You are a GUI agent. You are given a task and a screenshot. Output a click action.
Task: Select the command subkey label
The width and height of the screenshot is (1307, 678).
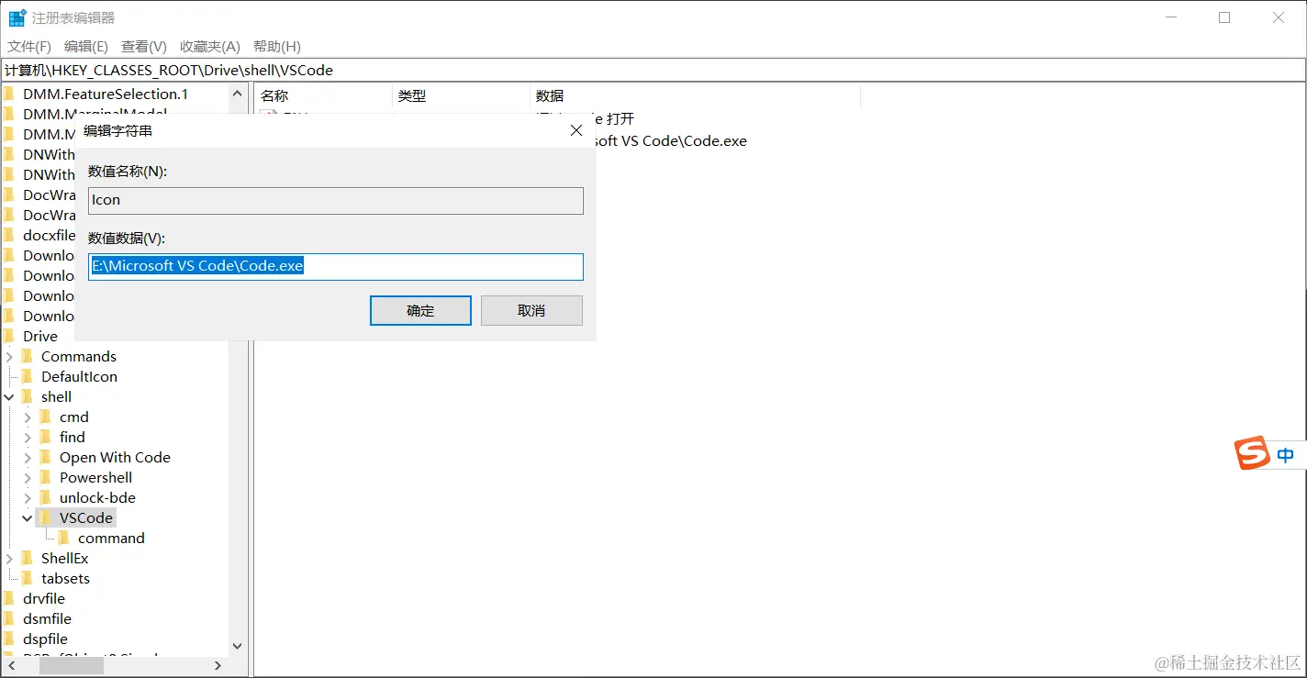[x=111, y=538]
